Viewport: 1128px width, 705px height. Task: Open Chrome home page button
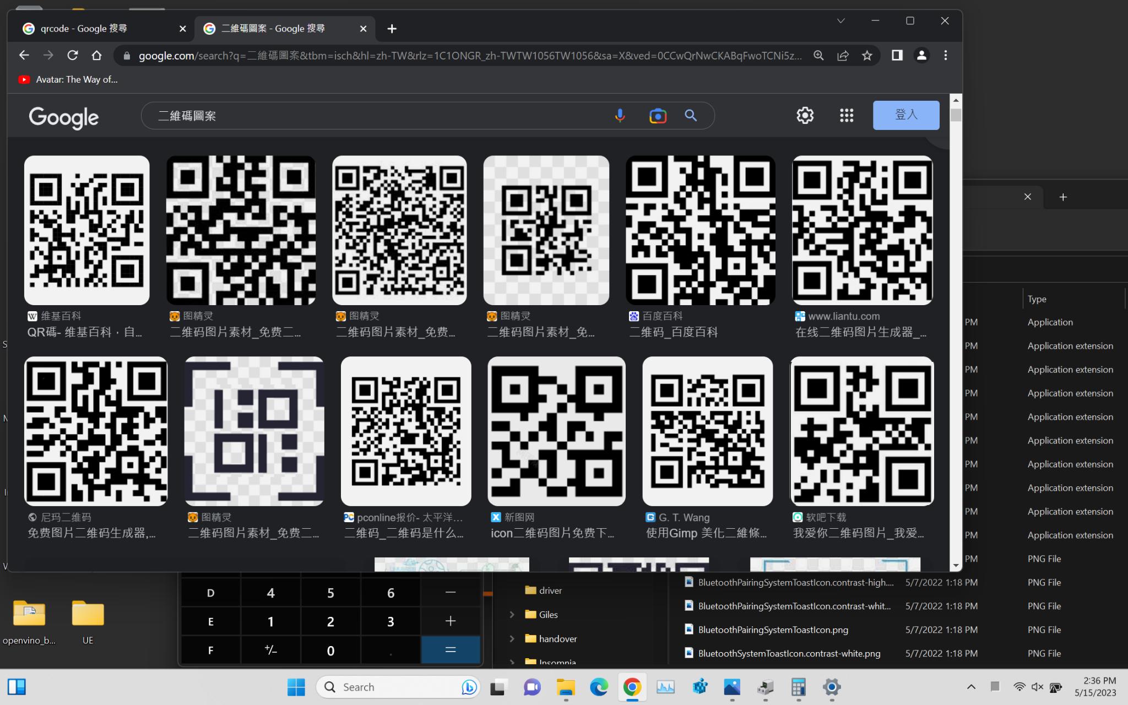(97, 55)
